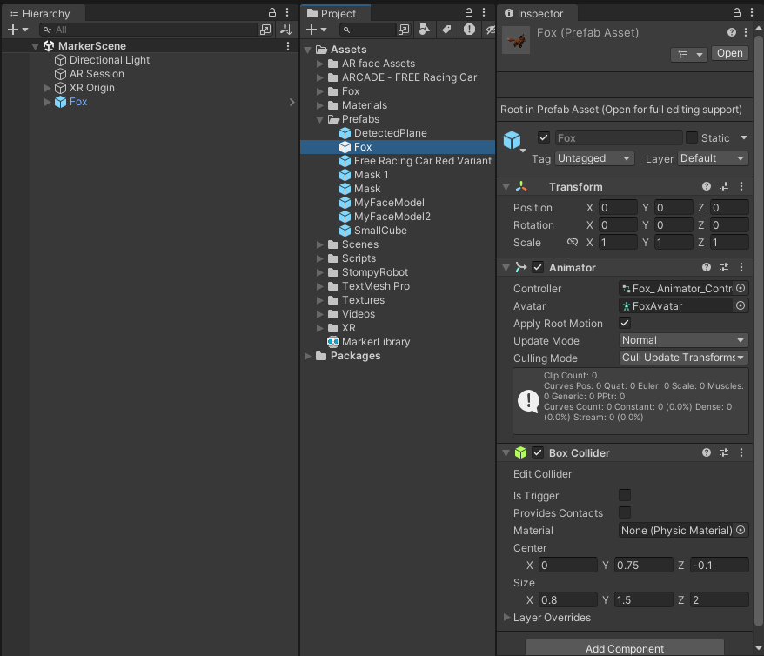Expand the Packages folder

point(308,356)
